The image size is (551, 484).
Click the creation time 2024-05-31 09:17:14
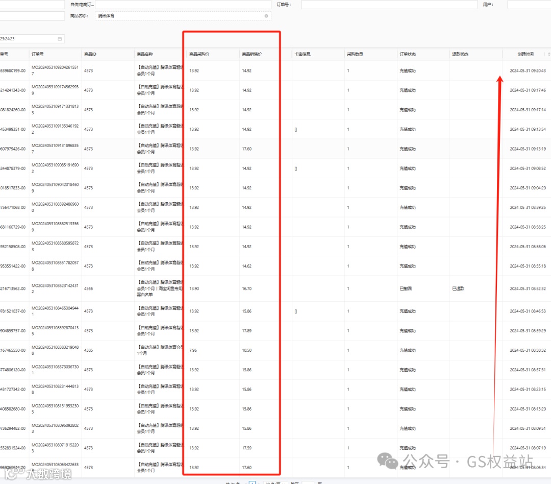click(528, 110)
